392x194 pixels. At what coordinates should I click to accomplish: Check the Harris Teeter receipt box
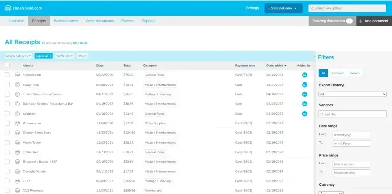[7, 143]
